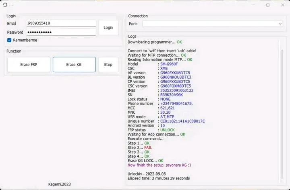Click the 'Unlockin - 2023.09.06' line
Image resolution: width=290 pixels, height=190 pixels.
147,174
